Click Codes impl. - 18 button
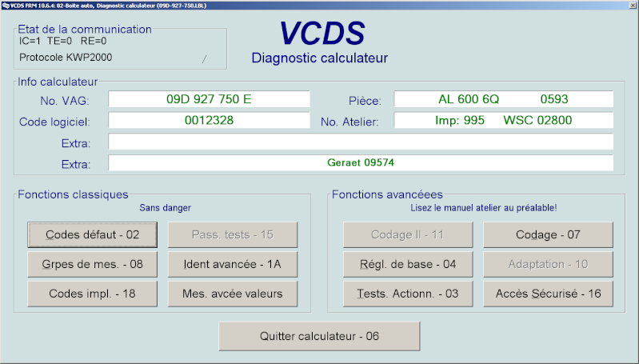 pyautogui.click(x=93, y=294)
